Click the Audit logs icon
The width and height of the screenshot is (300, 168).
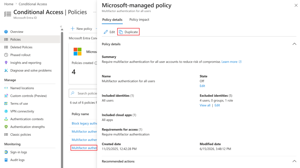tap(6, 160)
